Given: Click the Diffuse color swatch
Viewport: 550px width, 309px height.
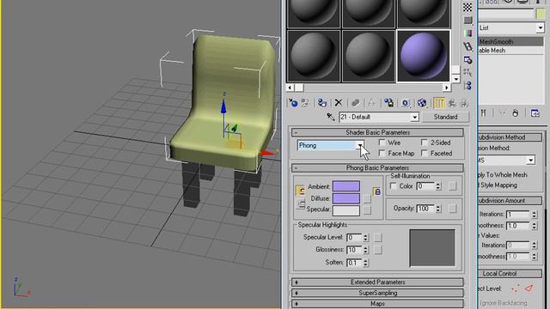Looking at the screenshot, I should click(x=346, y=198).
